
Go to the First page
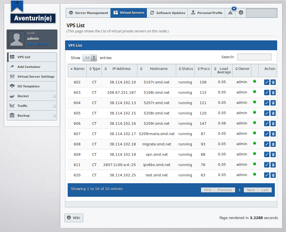point(208,190)
